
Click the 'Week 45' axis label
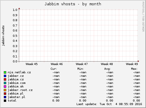point(32,64)
